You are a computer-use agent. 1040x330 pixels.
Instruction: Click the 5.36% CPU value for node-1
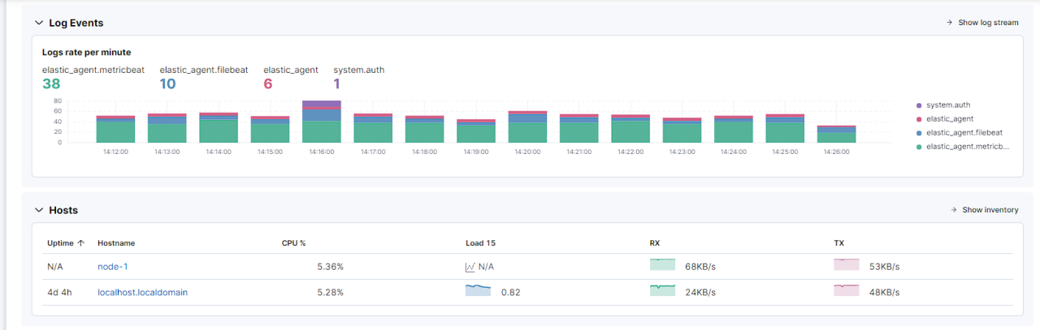pos(330,267)
